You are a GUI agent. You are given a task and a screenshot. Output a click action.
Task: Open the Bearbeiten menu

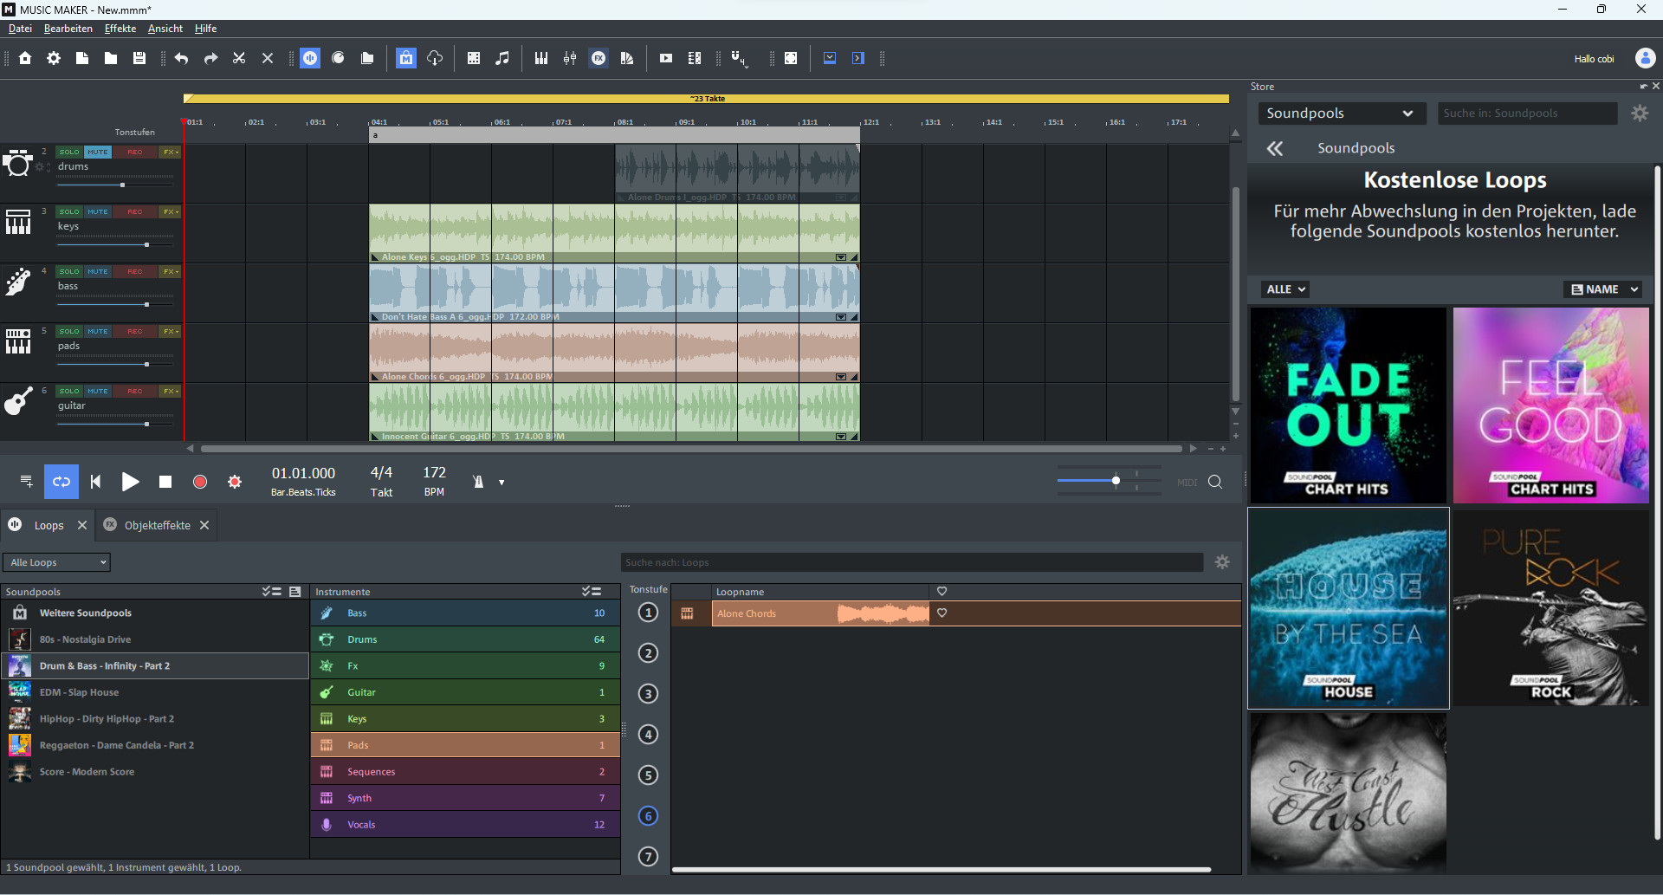click(68, 29)
